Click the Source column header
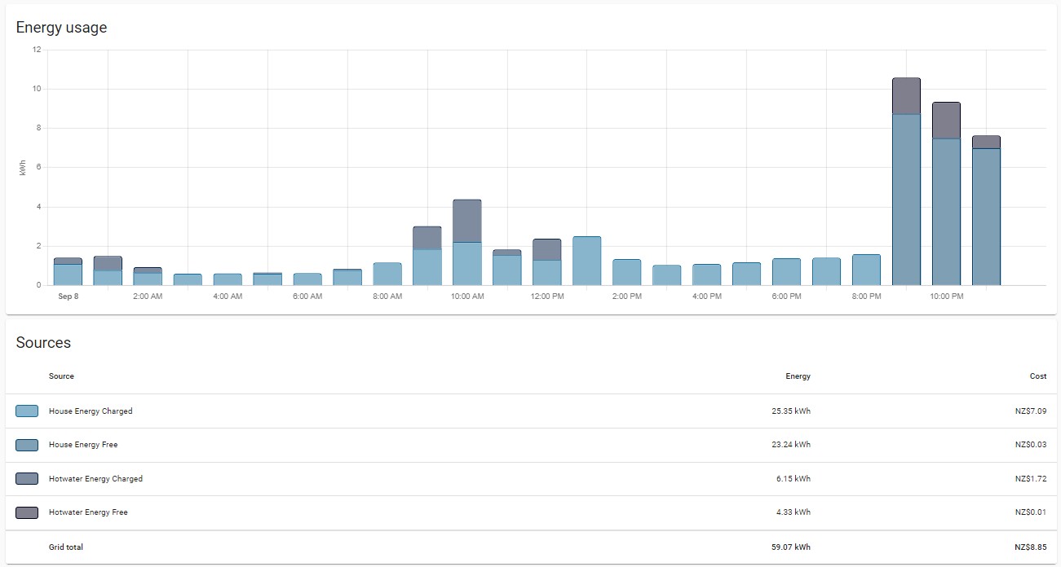The height and width of the screenshot is (567, 1061). coord(61,376)
